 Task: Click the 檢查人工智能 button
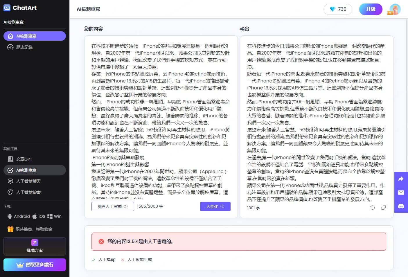(x=113, y=206)
